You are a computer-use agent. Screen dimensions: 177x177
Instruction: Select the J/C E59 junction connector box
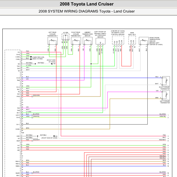65,37
